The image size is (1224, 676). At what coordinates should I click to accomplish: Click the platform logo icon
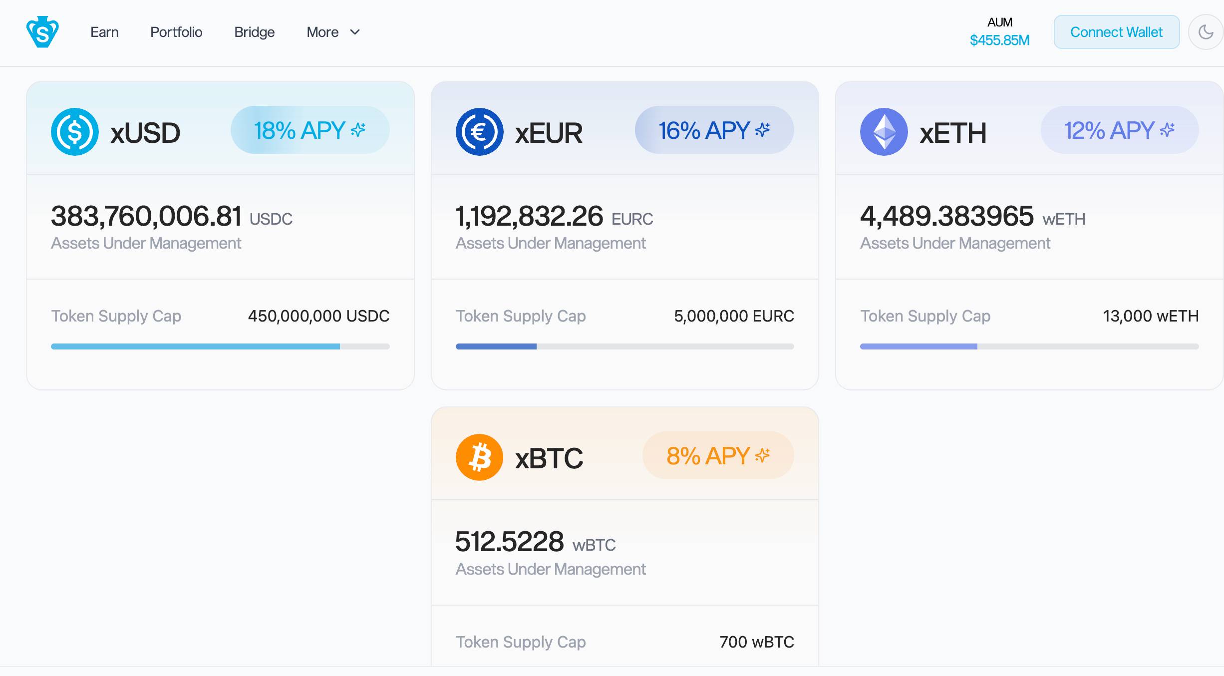[43, 31]
